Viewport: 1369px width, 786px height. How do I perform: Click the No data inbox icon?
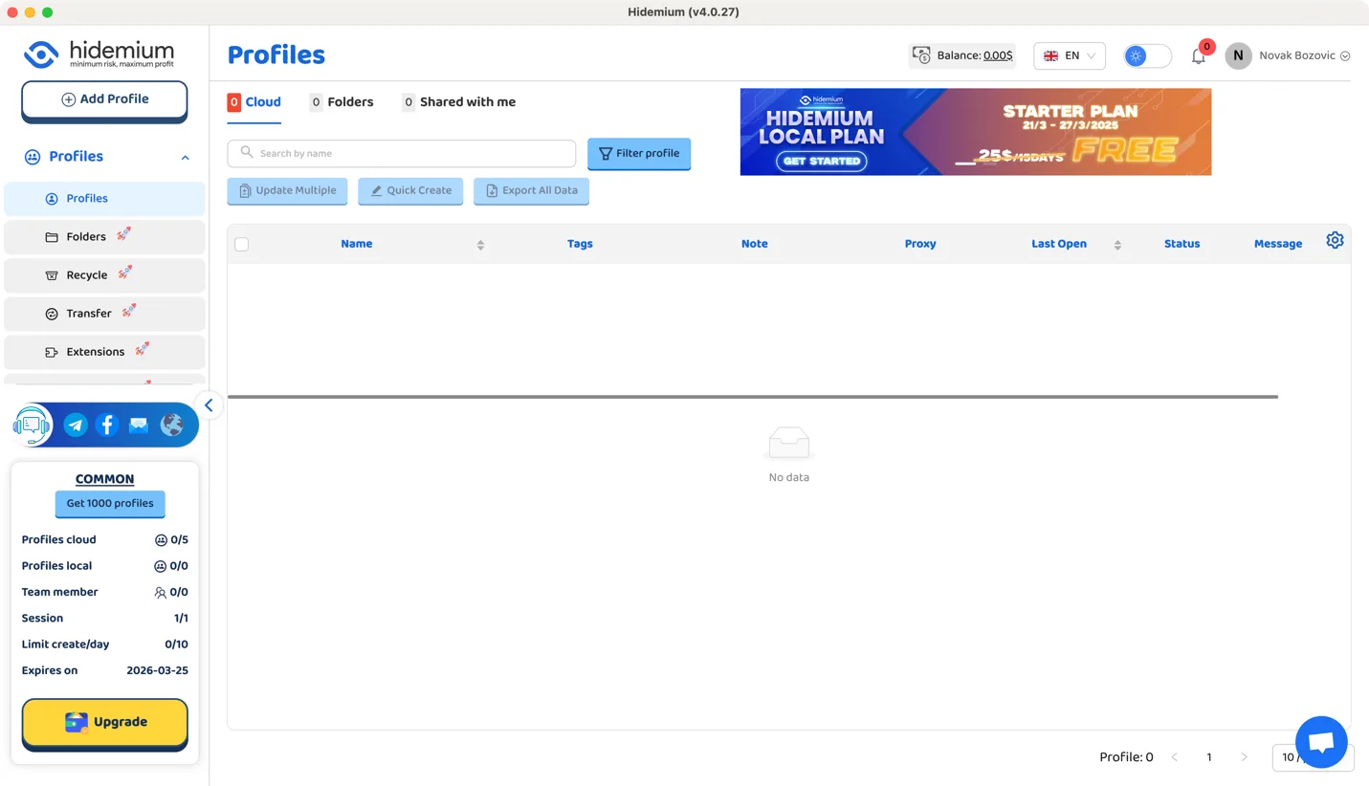(x=789, y=445)
